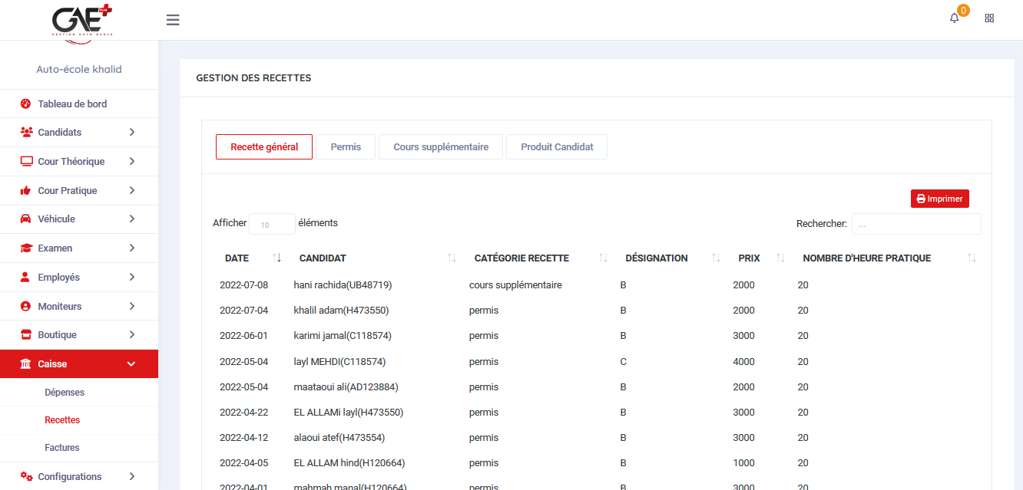Switch to the Permis tab
The image size is (1023, 490).
point(346,146)
